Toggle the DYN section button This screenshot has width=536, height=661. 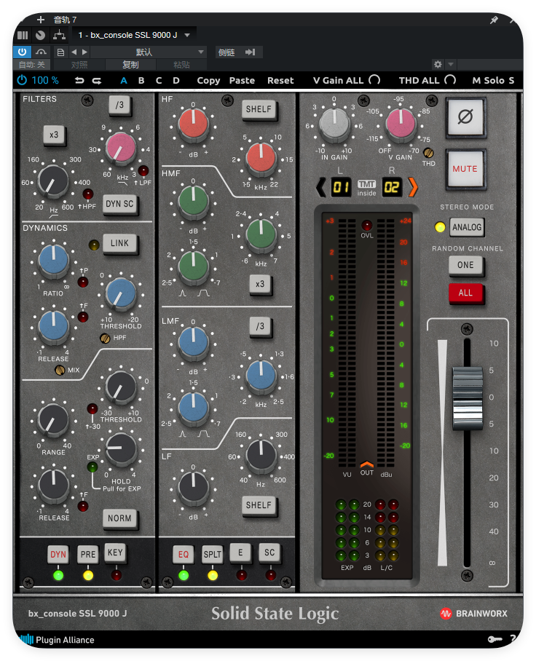click(58, 554)
